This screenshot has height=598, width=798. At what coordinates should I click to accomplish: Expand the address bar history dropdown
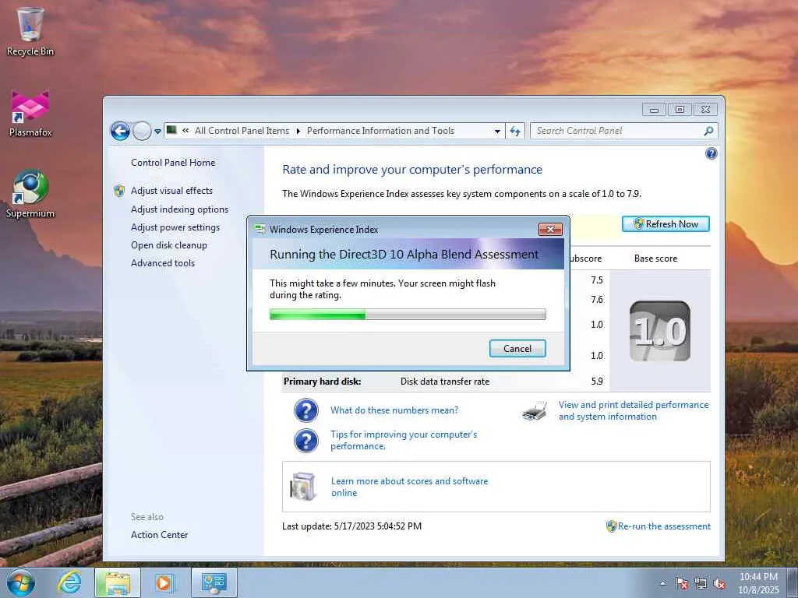tap(497, 131)
